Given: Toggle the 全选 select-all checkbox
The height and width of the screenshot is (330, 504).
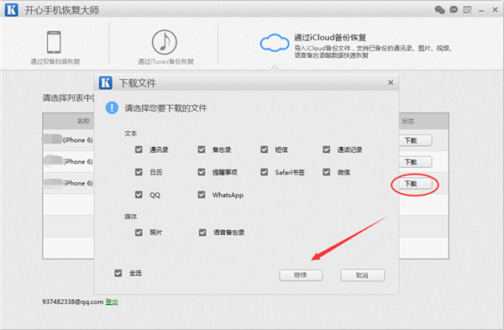Looking at the screenshot, I should 118,273.
